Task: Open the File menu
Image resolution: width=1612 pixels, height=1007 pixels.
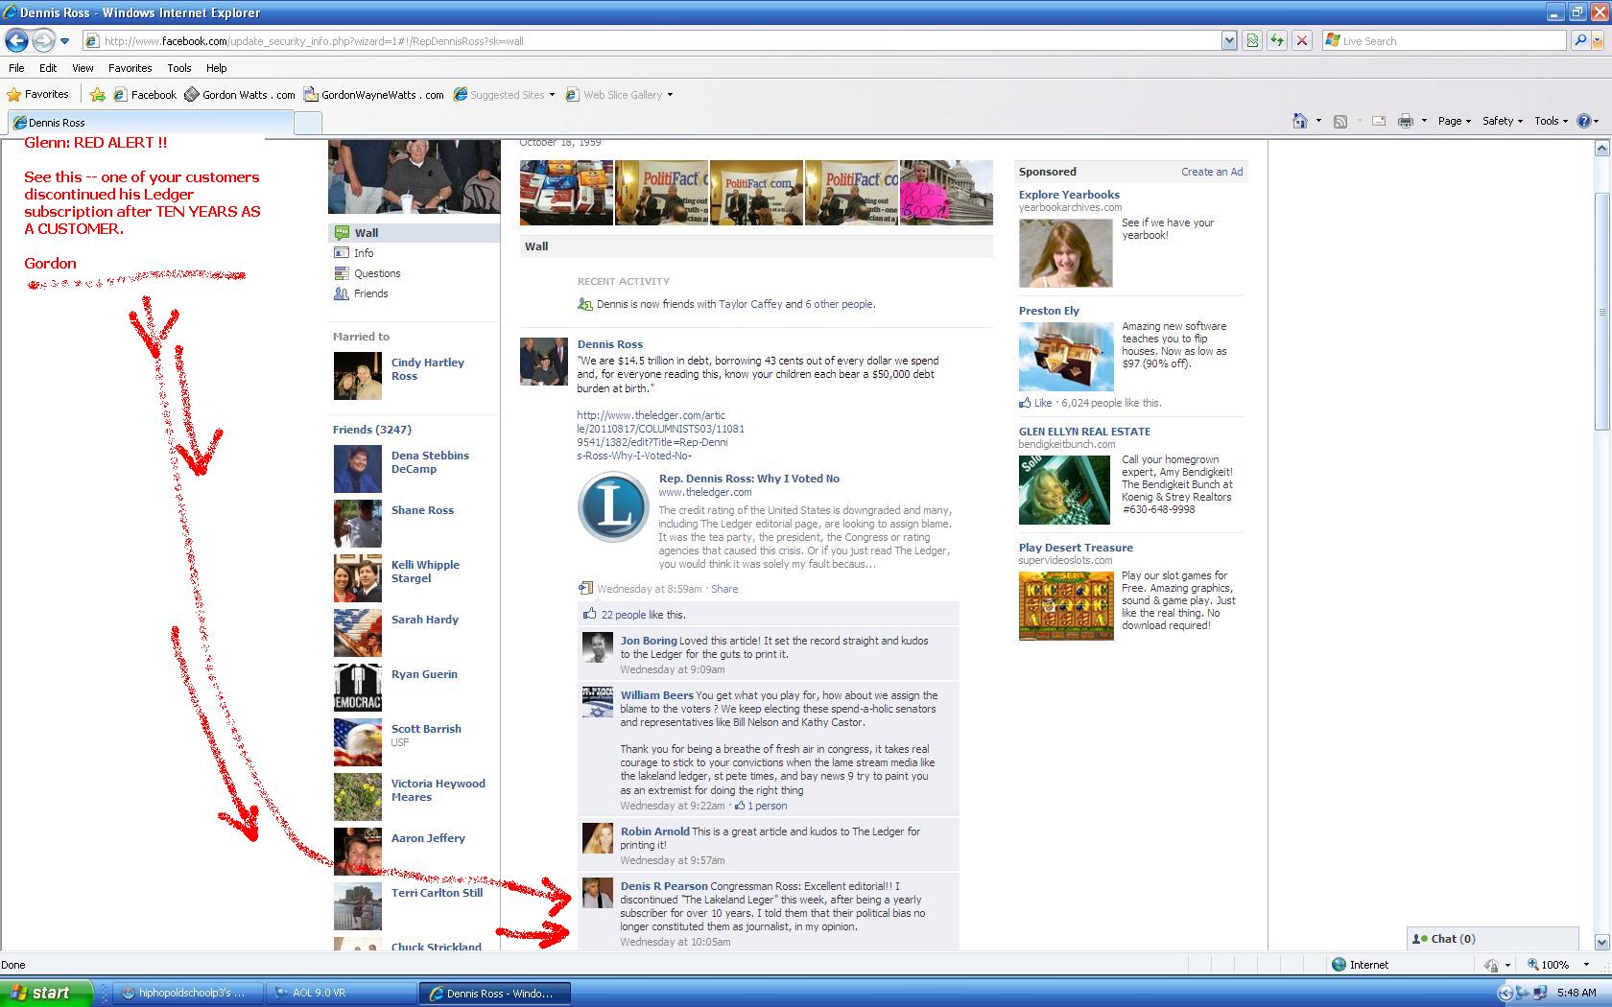Action: (x=16, y=68)
